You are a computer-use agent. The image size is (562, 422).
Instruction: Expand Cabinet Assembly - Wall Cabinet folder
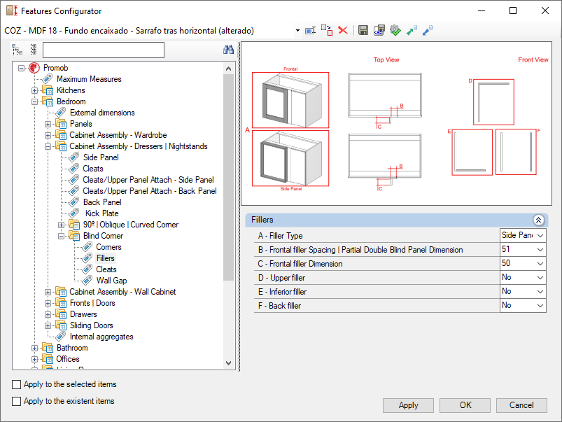(48, 292)
